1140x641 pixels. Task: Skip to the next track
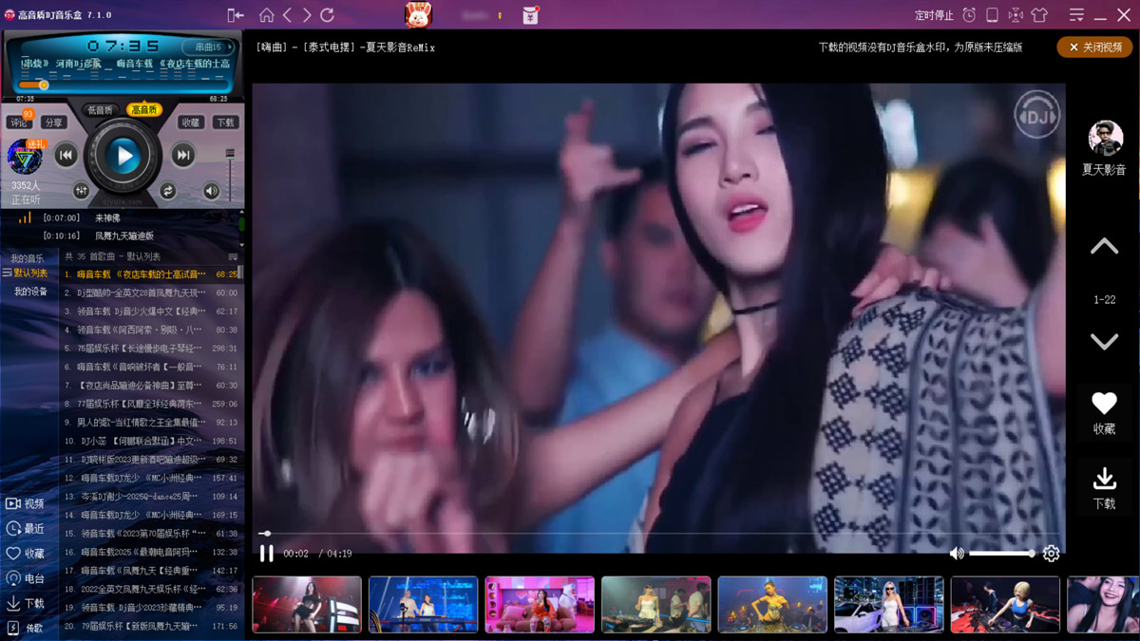[183, 156]
